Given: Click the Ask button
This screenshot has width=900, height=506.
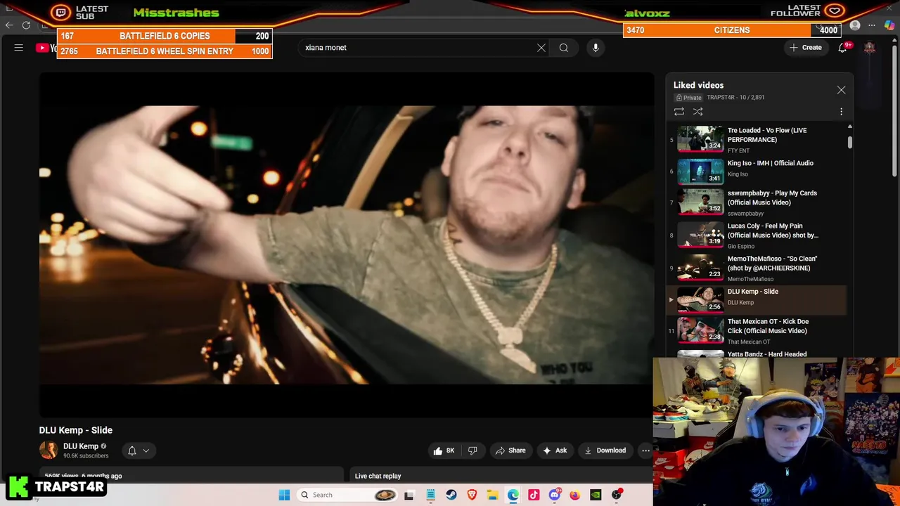Looking at the screenshot, I should coord(555,450).
